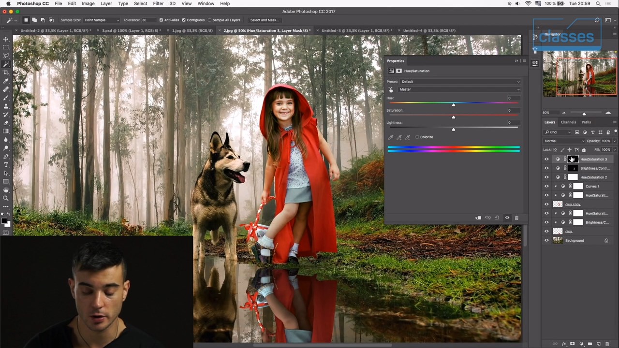Adjust the Lightness slider handle
The width and height of the screenshot is (619, 348).
click(x=454, y=130)
